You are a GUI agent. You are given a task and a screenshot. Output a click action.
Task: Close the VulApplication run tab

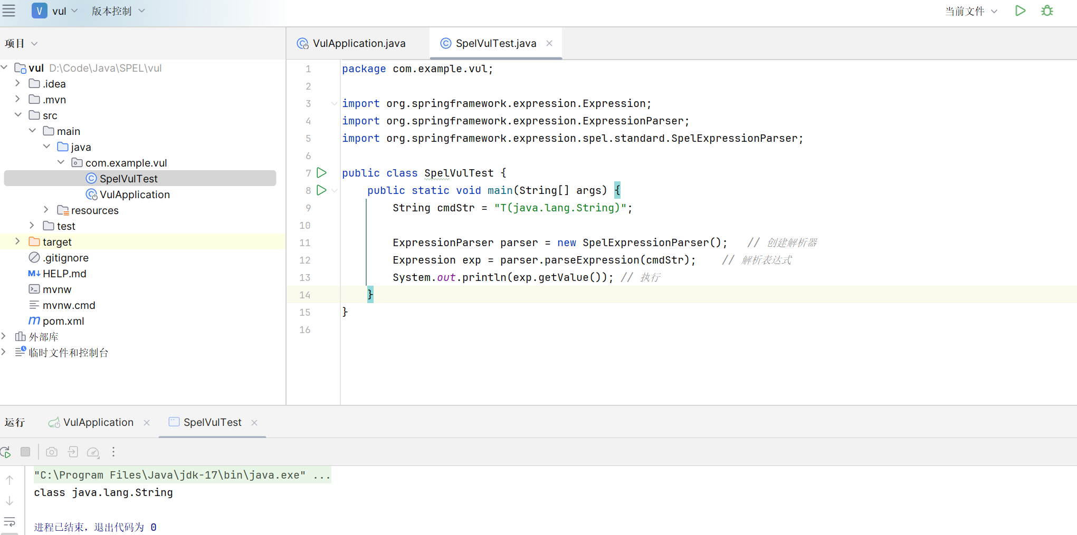coord(147,423)
